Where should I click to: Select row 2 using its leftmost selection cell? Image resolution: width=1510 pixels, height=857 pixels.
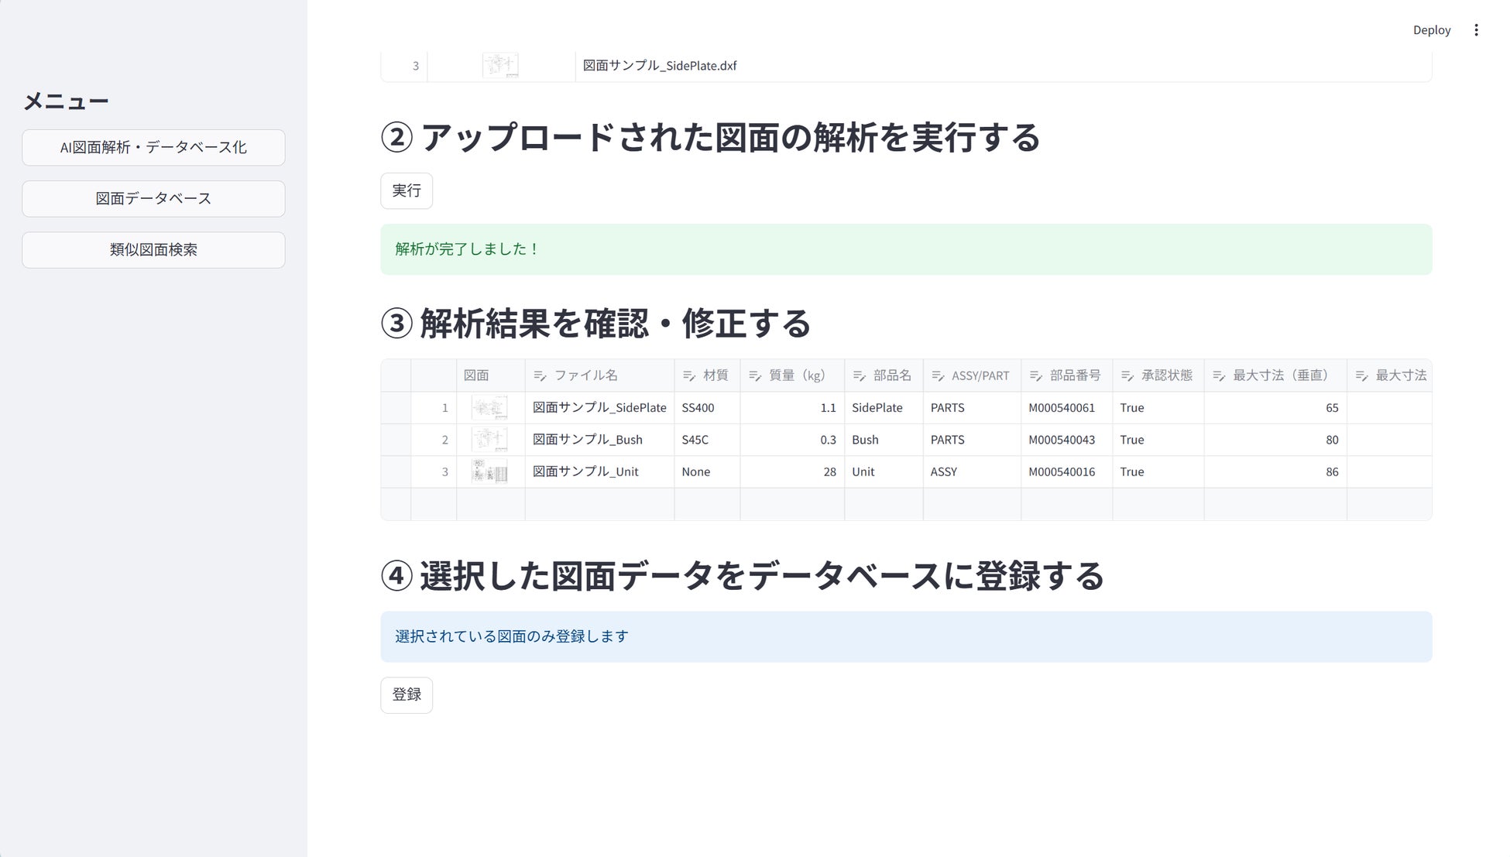pos(396,440)
